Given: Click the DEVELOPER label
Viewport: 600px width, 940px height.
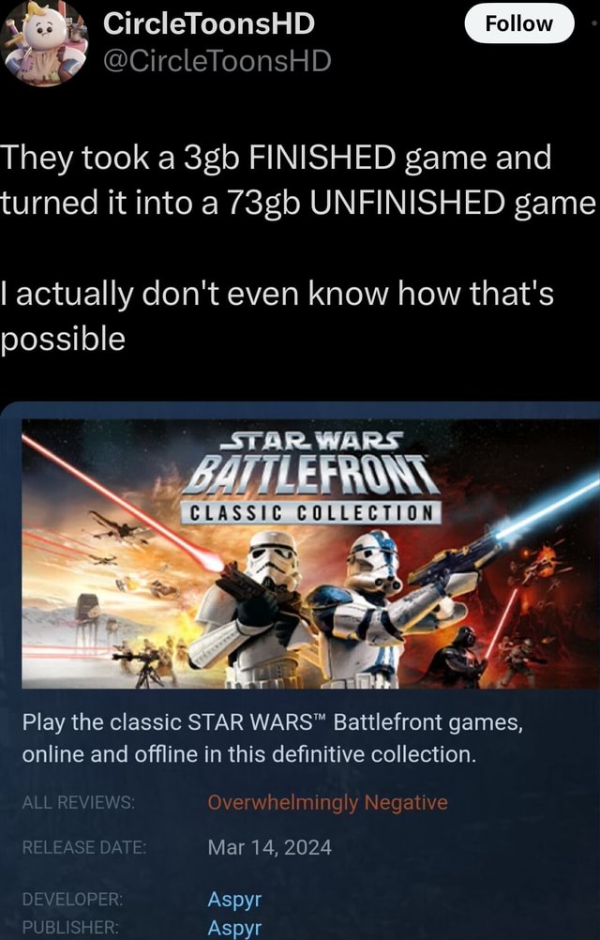Looking at the screenshot, I should pyautogui.click(x=72, y=900).
